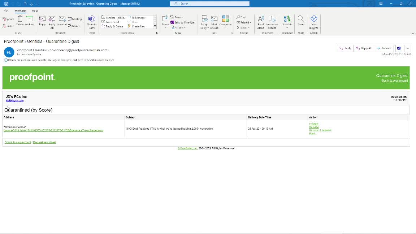Open Viva Insights add-in
The height and width of the screenshot is (234, 416).
pos(314,22)
